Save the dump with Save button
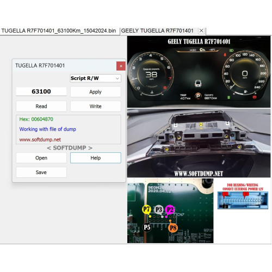The width and height of the screenshot is (272, 272). (41, 172)
